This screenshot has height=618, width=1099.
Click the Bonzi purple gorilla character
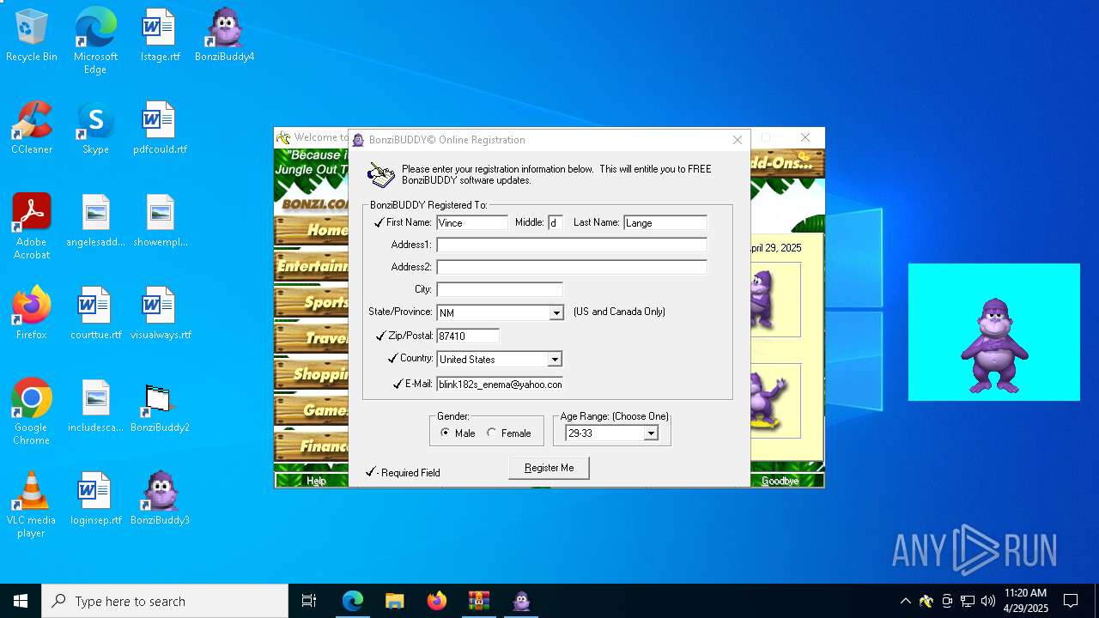point(994,346)
